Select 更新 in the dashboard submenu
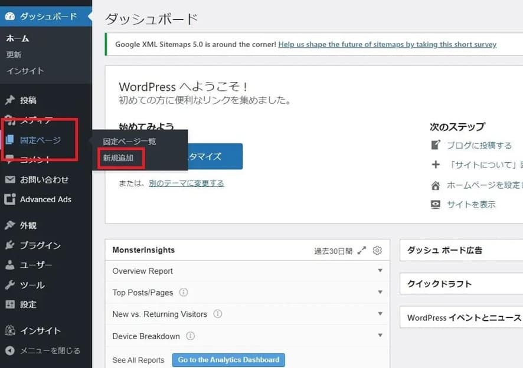Screen dimensions: 523x368 [x=14, y=55]
